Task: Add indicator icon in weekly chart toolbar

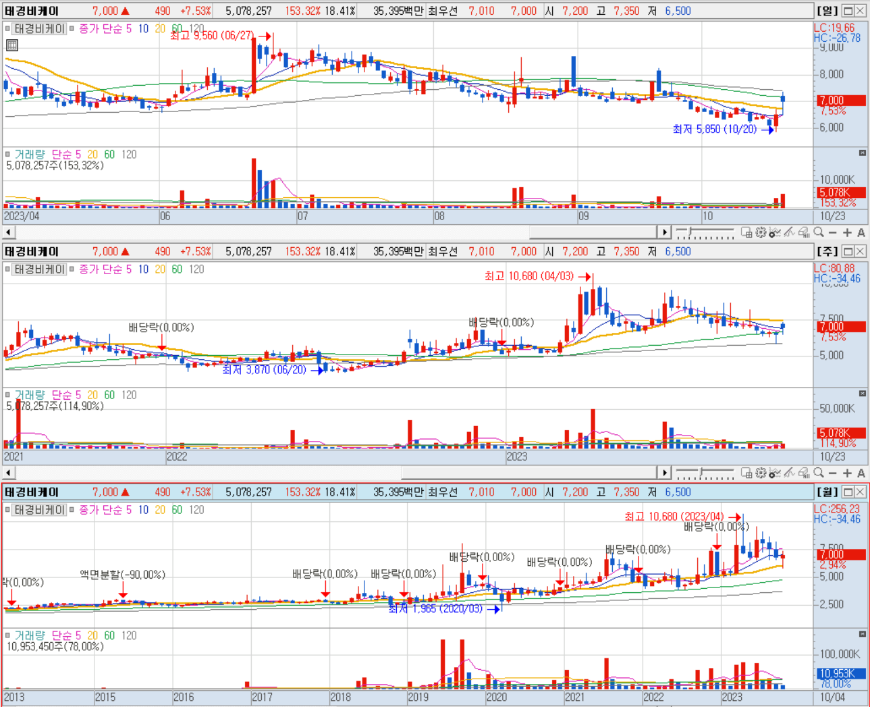Action: point(775,473)
